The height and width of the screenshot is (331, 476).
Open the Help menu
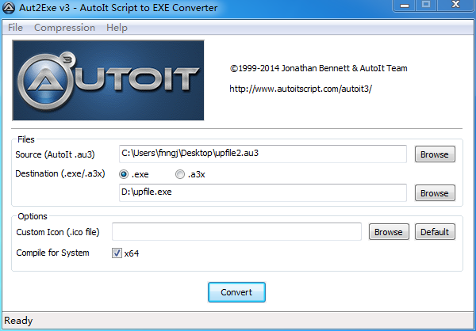coord(117,28)
